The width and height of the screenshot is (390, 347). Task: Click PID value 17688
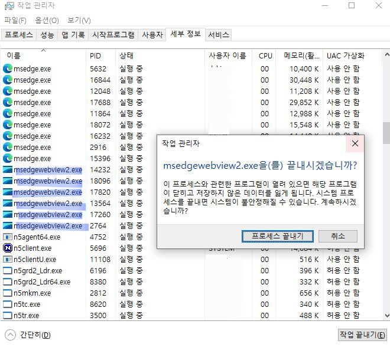click(x=100, y=102)
